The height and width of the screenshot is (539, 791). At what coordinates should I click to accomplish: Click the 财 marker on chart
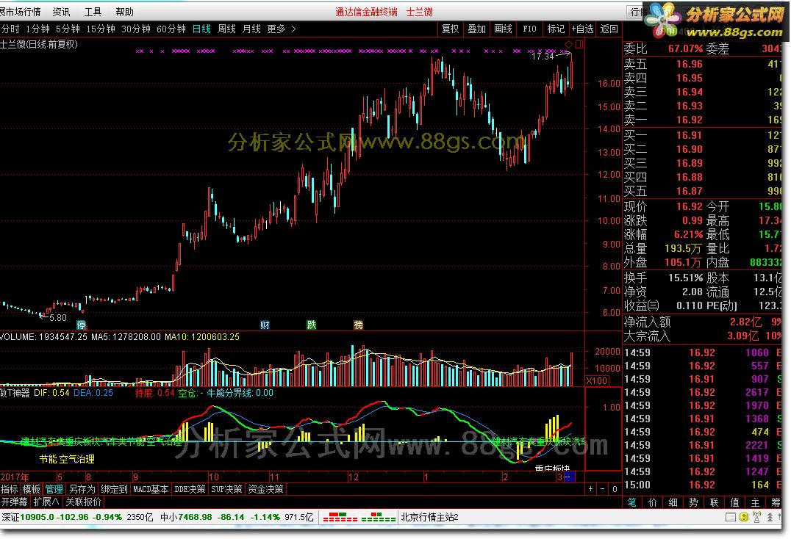265,325
